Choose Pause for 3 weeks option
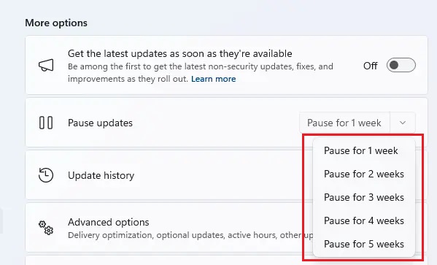Screen dimensions: 437x265 [364, 198]
